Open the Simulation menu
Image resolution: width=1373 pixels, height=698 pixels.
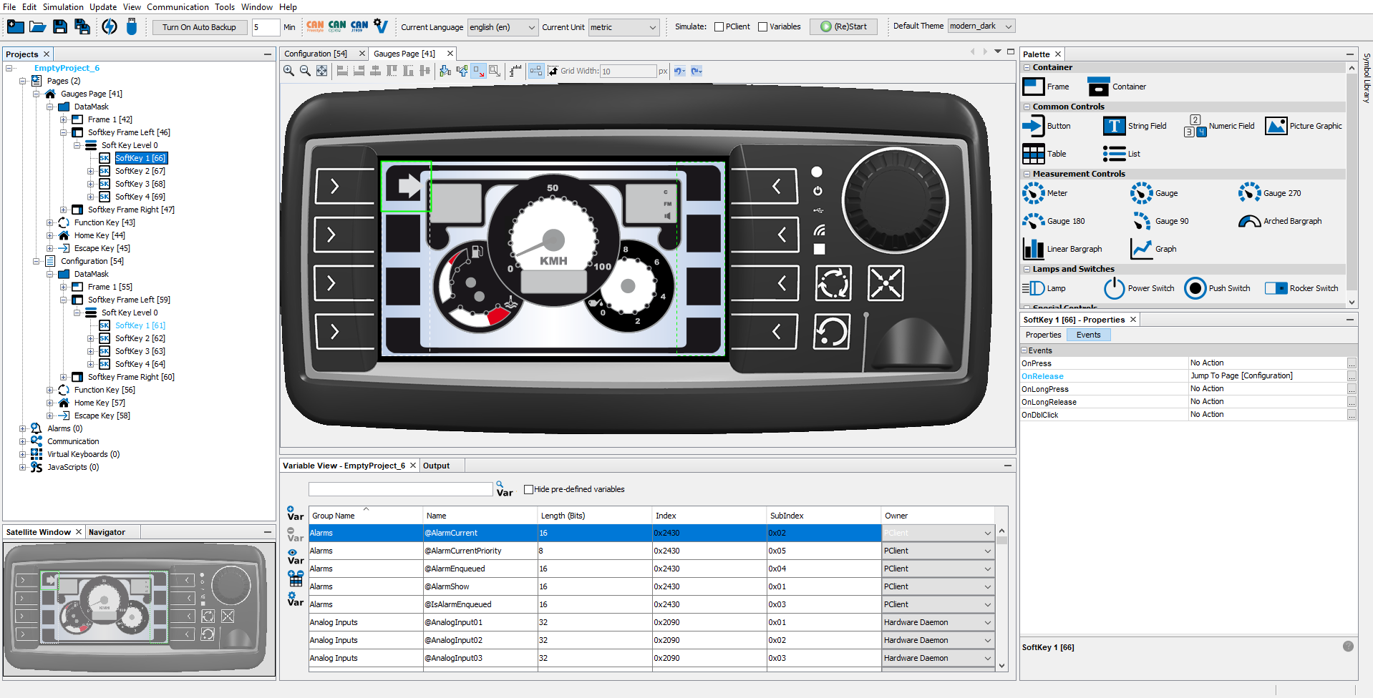coord(63,7)
